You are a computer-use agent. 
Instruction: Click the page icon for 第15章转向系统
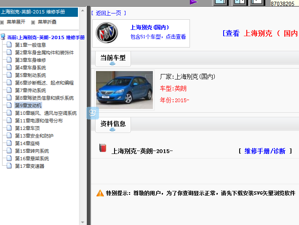(x=9, y=151)
